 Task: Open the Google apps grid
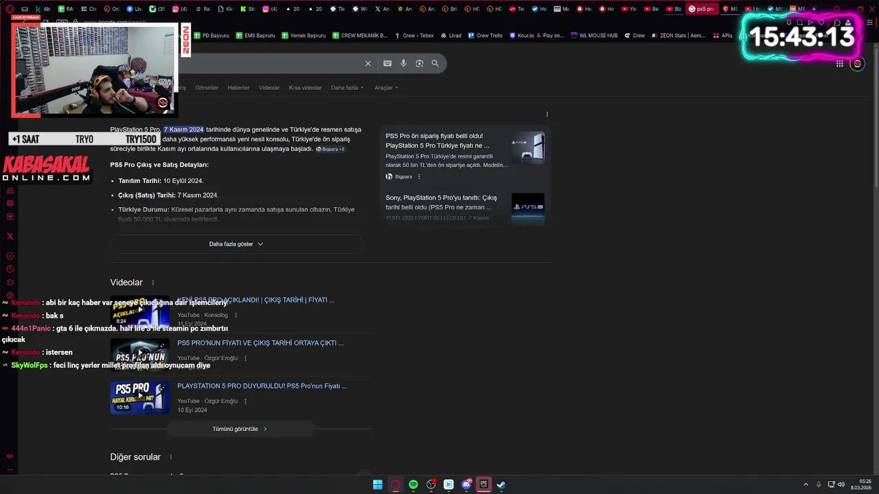pos(839,64)
